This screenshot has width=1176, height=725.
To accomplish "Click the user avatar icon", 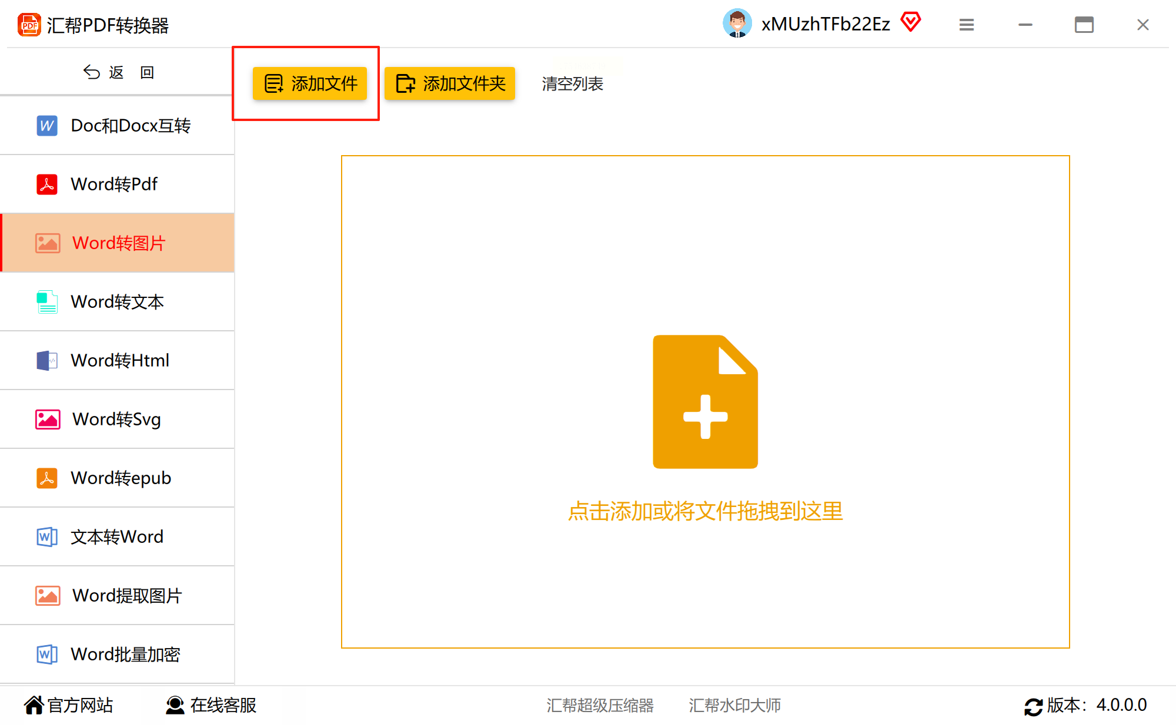I will [x=737, y=24].
